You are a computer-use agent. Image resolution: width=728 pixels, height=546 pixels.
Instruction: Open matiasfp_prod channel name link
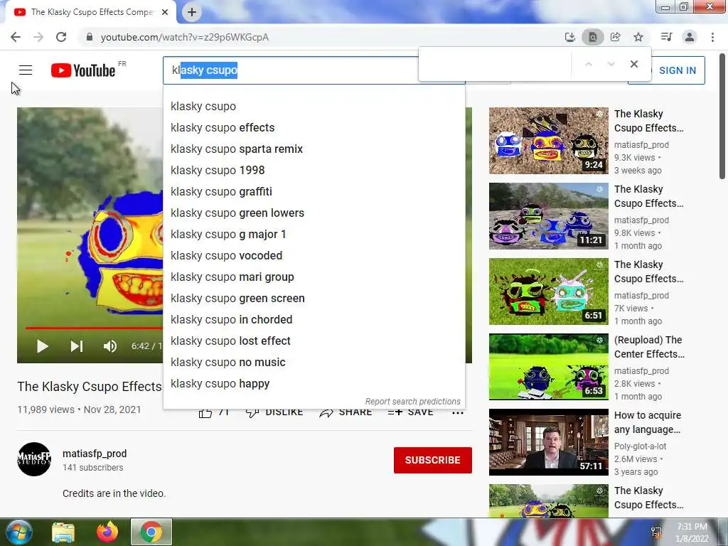pyautogui.click(x=95, y=454)
